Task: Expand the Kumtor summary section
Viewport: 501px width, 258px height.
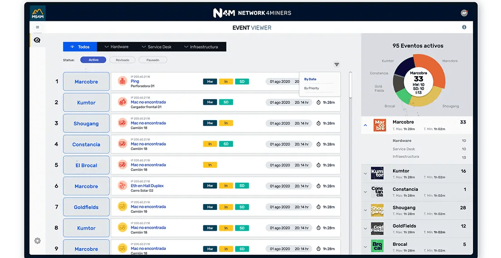Action: pos(365,174)
